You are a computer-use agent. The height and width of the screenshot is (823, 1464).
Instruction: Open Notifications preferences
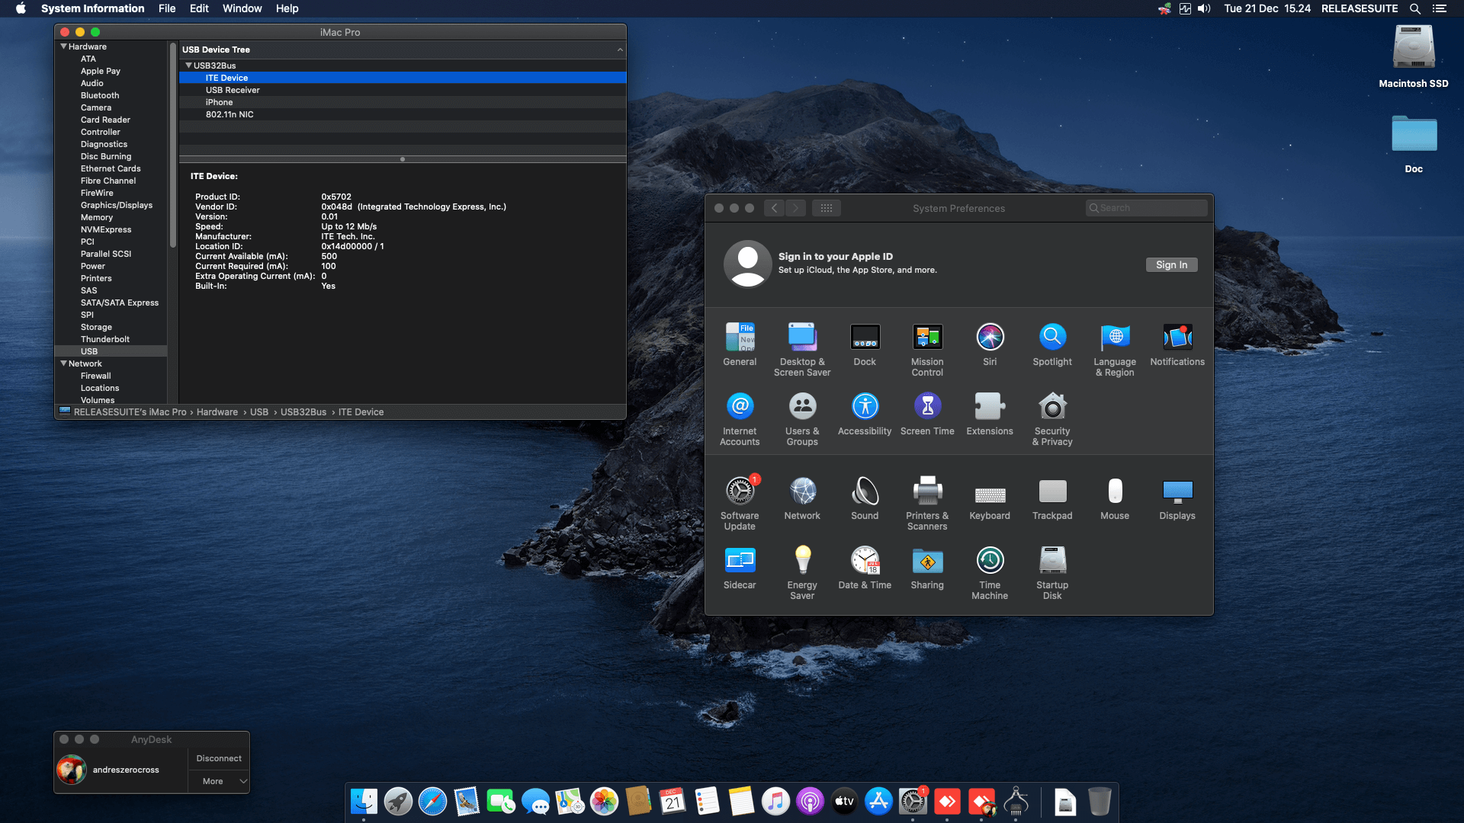[1177, 344]
